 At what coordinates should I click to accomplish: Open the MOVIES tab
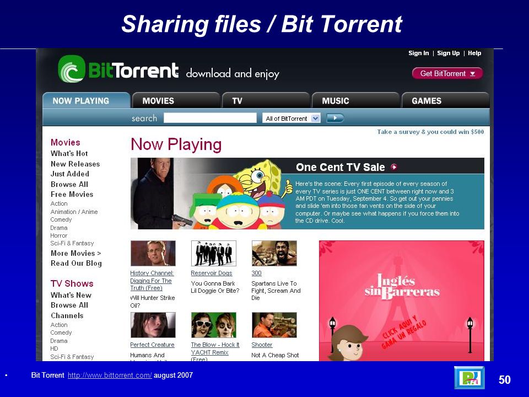click(176, 100)
